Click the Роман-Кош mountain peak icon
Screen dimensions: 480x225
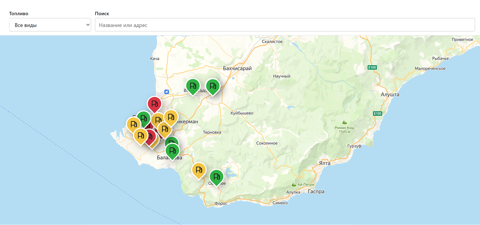point(345,122)
